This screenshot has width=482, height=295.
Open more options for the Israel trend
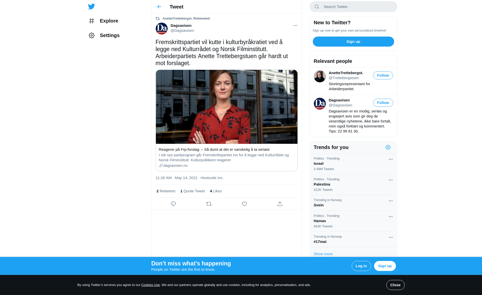391,159
